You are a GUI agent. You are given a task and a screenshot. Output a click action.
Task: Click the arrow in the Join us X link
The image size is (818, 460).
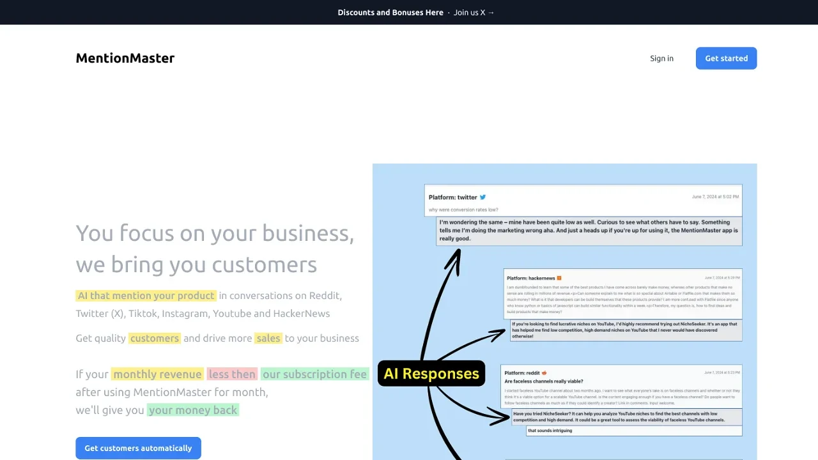491,12
